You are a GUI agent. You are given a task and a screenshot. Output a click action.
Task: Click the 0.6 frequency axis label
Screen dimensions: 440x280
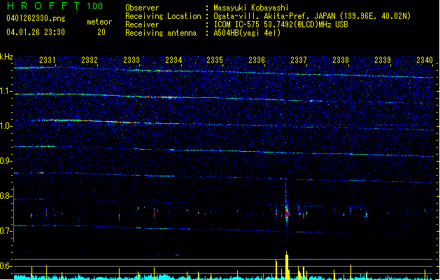point(6,266)
